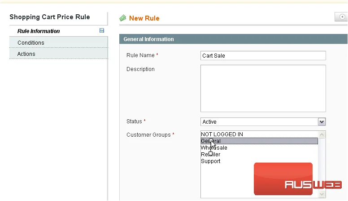
Task: Click inside the Description text area
Action: tap(263, 88)
